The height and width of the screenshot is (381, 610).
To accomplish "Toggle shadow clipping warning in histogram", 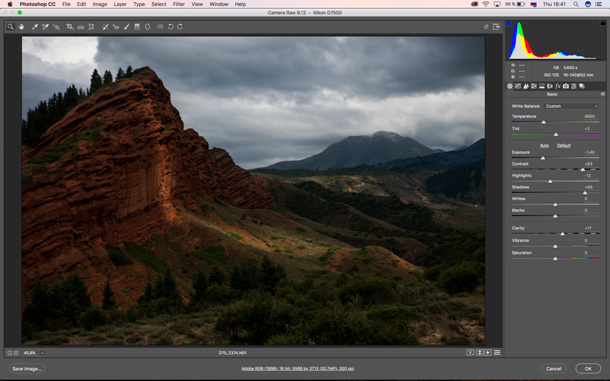I will (509, 24).
